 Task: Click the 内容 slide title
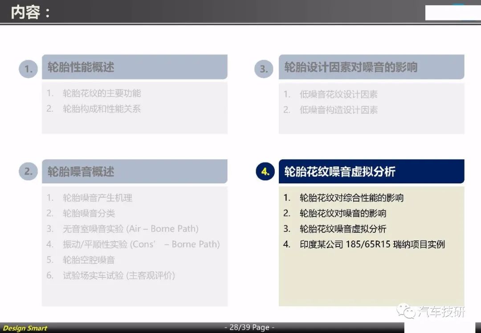[x=30, y=12]
